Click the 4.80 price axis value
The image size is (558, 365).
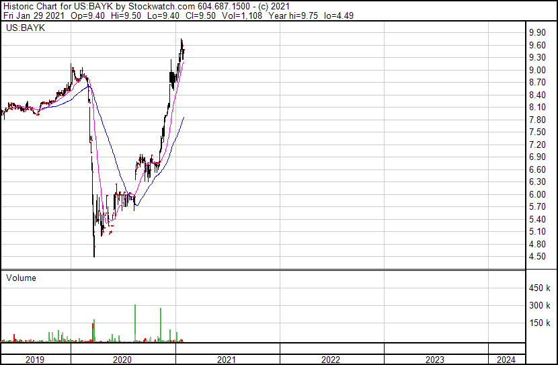(x=537, y=245)
